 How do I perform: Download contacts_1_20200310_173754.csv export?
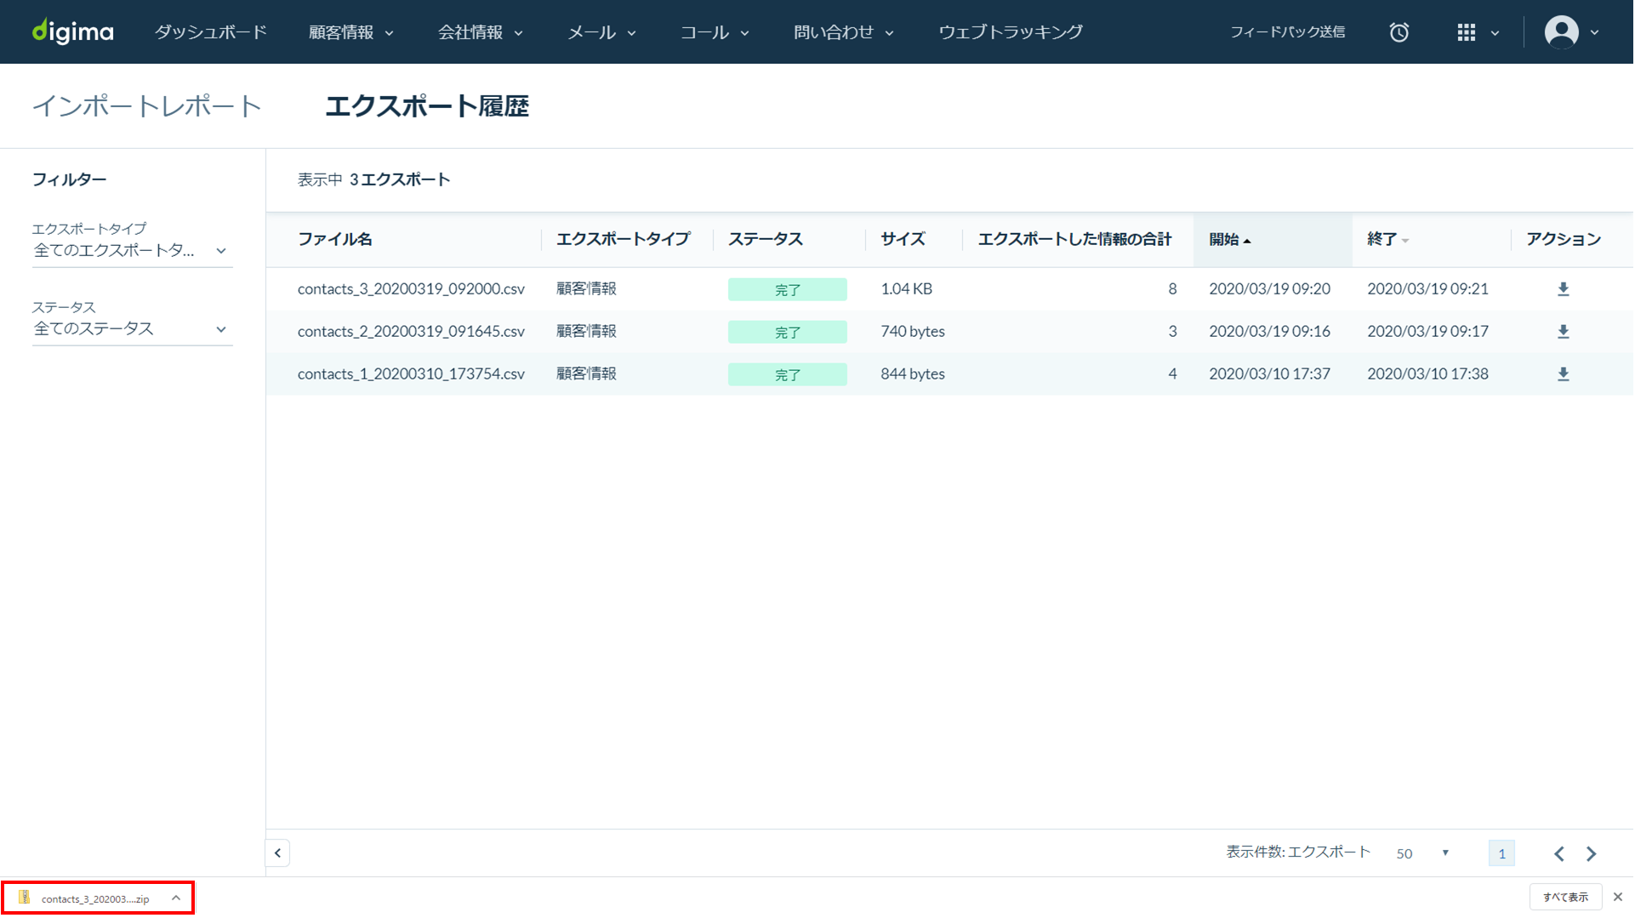[1564, 374]
